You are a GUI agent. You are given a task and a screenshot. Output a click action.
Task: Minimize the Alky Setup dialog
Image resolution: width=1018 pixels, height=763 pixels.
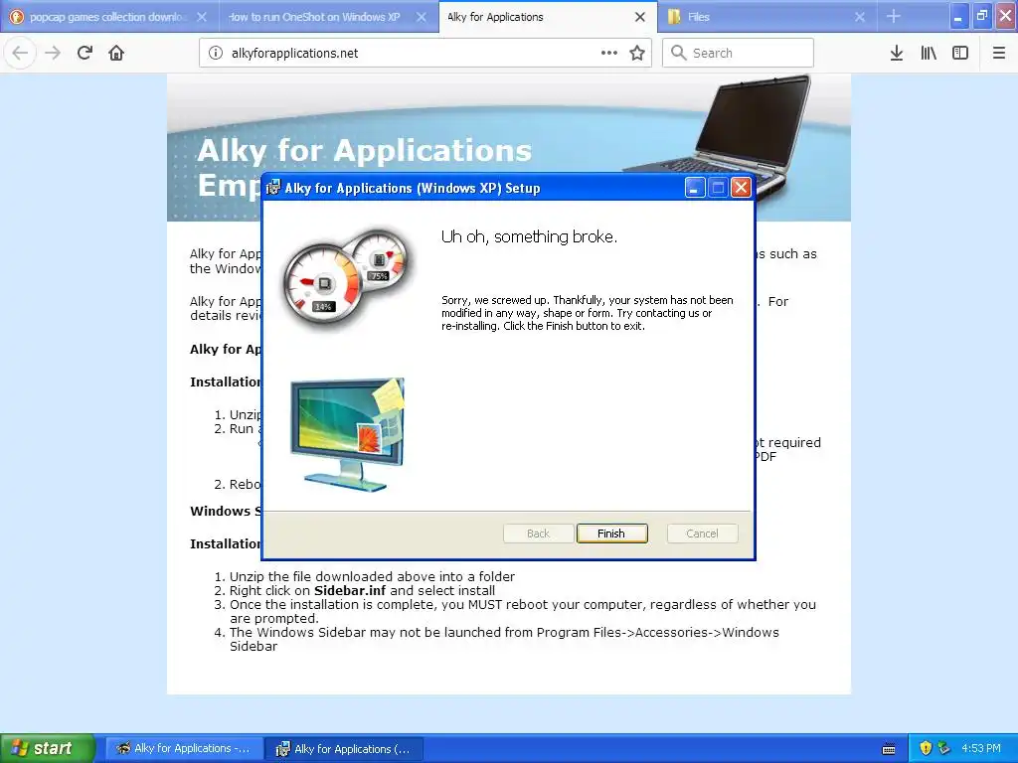(x=695, y=188)
